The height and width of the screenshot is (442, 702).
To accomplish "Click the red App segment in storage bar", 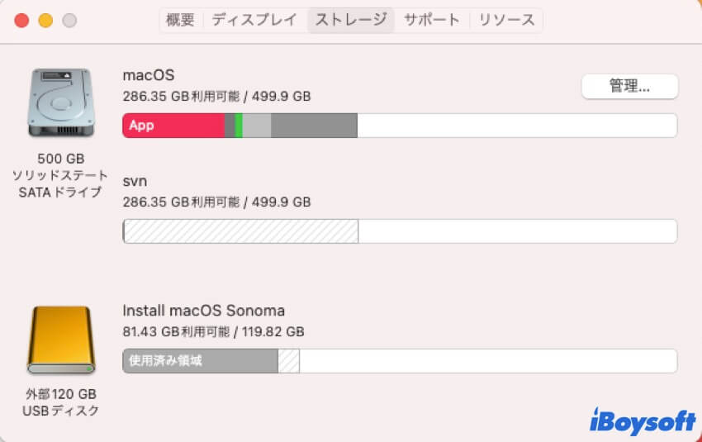I will coord(173,126).
